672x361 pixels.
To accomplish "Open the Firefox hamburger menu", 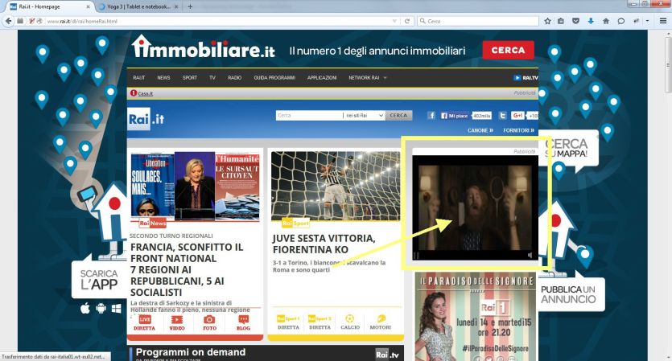I will click(x=663, y=21).
